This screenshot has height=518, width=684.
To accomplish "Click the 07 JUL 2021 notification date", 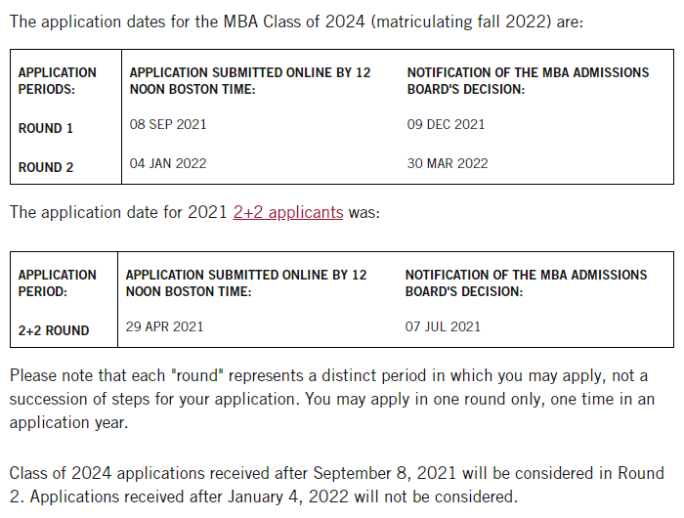I will click(x=443, y=326).
